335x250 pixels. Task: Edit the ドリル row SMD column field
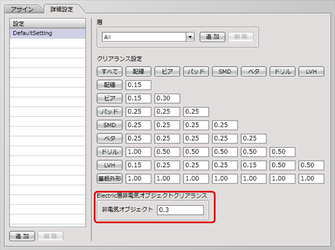tap(225, 152)
